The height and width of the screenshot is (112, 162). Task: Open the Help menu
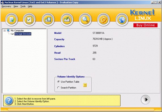(30, 7)
